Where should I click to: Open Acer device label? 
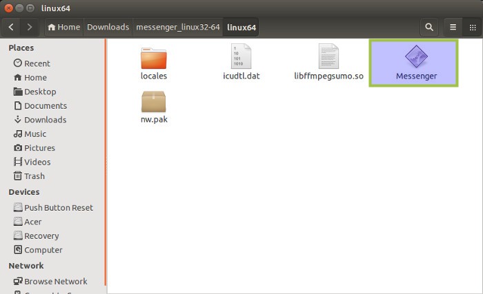point(32,222)
